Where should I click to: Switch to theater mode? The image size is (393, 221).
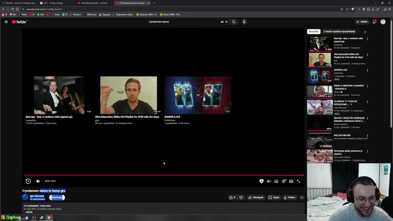[291, 181]
